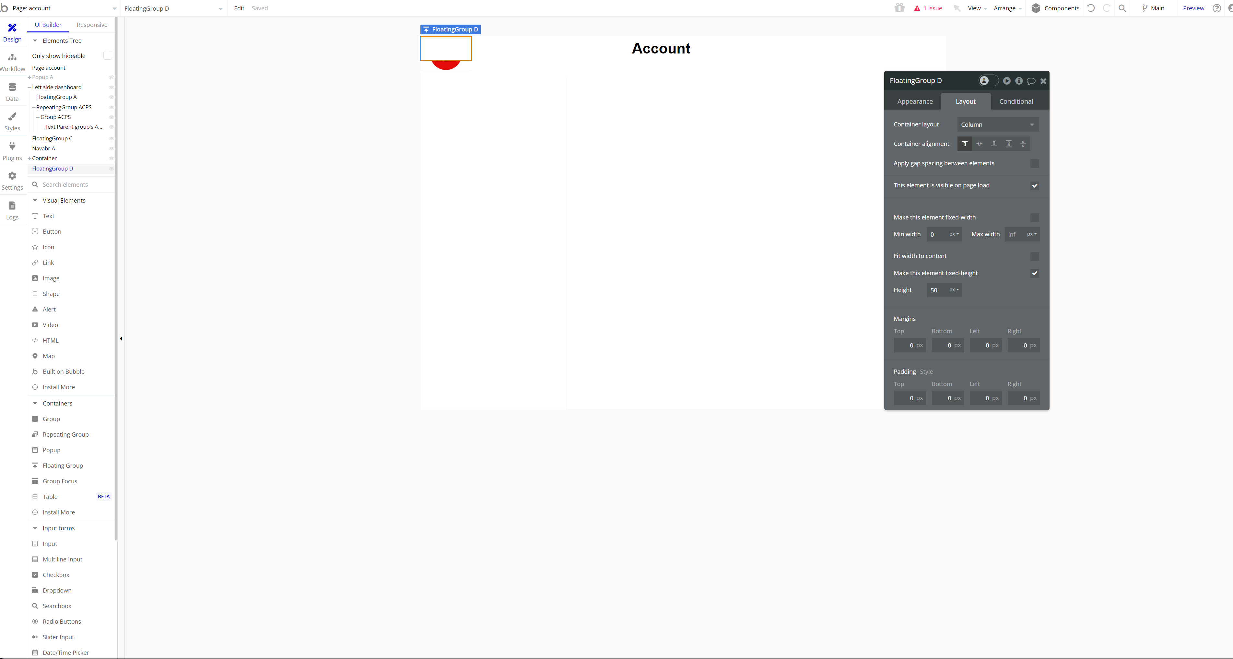Open the info icon in FloatingGroup D panel
The width and height of the screenshot is (1233, 659).
click(1018, 81)
